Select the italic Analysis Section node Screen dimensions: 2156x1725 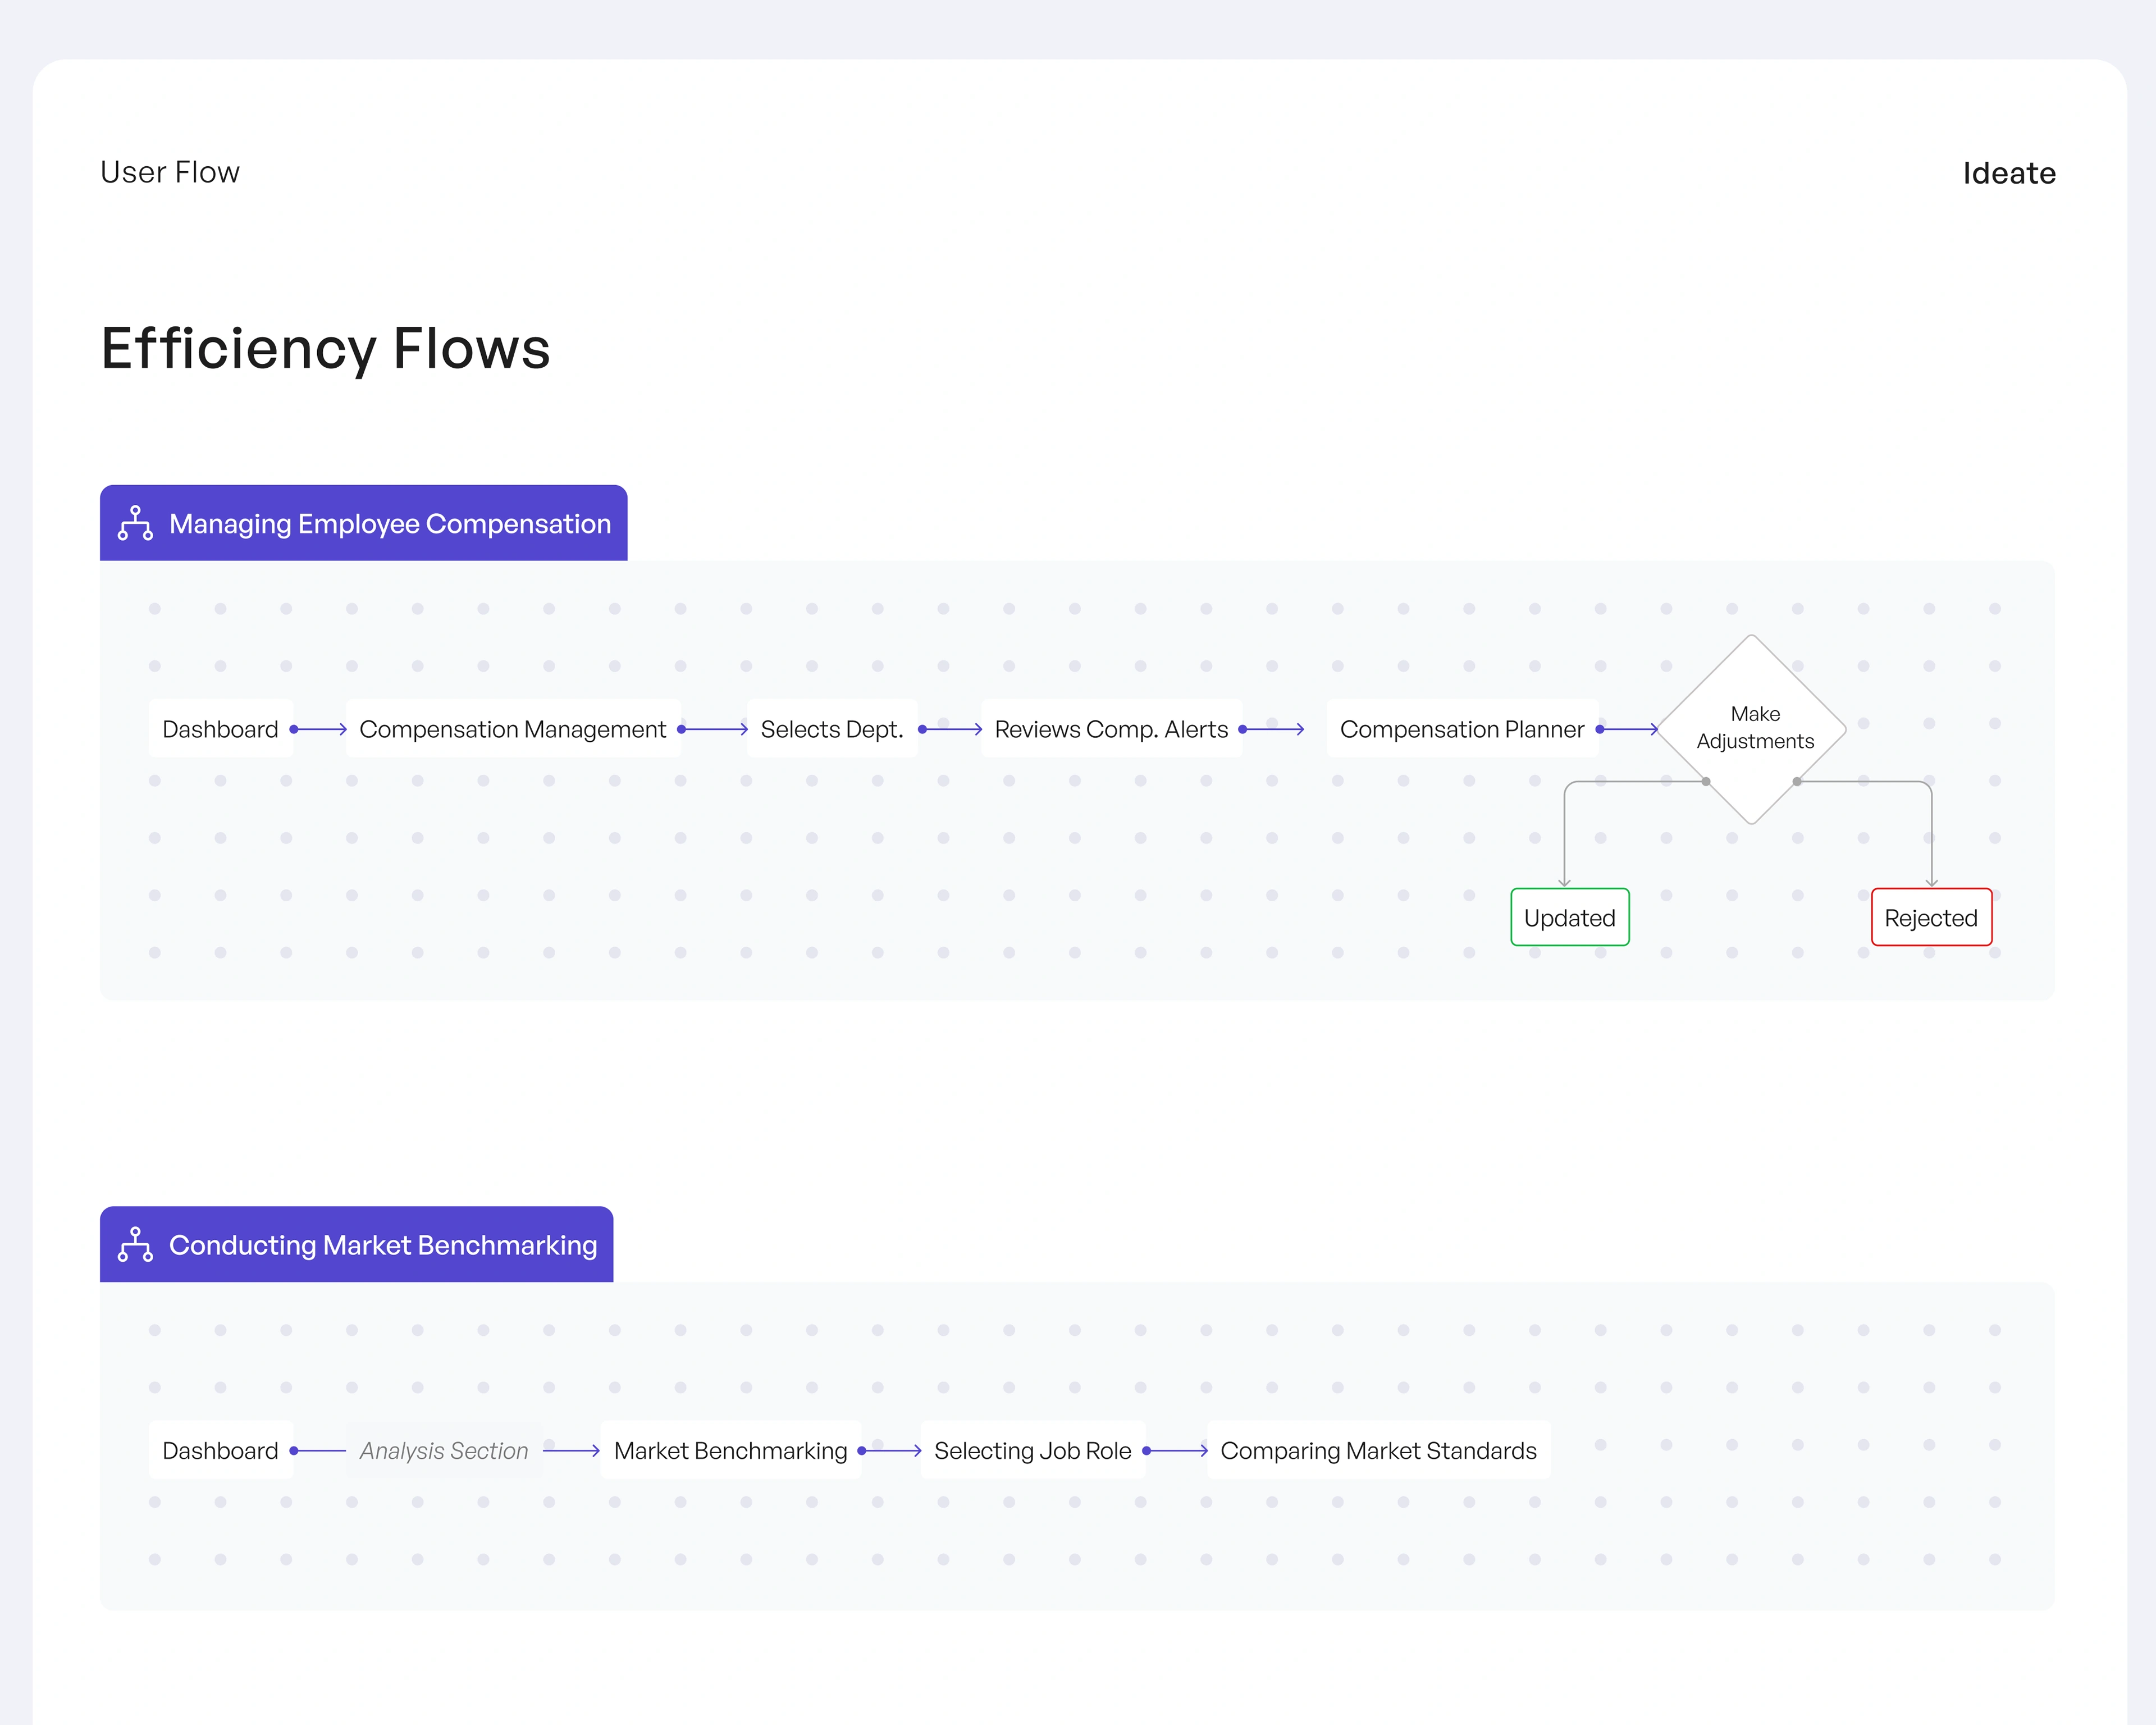tap(443, 1450)
